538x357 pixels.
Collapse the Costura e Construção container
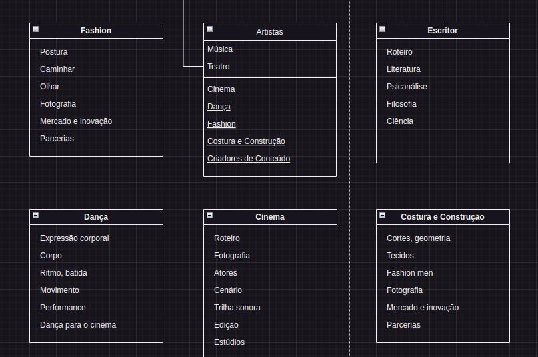pyautogui.click(x=383, y=216)
